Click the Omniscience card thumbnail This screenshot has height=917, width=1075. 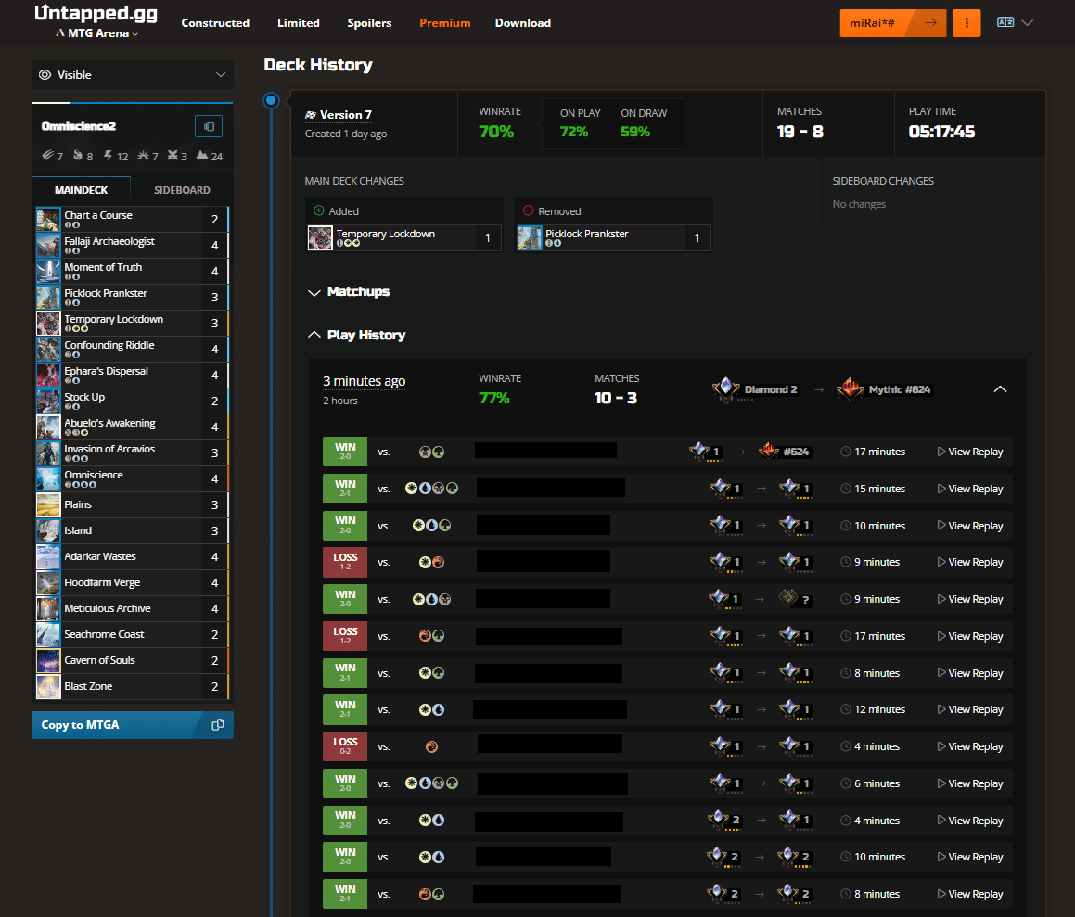(48, 479)
